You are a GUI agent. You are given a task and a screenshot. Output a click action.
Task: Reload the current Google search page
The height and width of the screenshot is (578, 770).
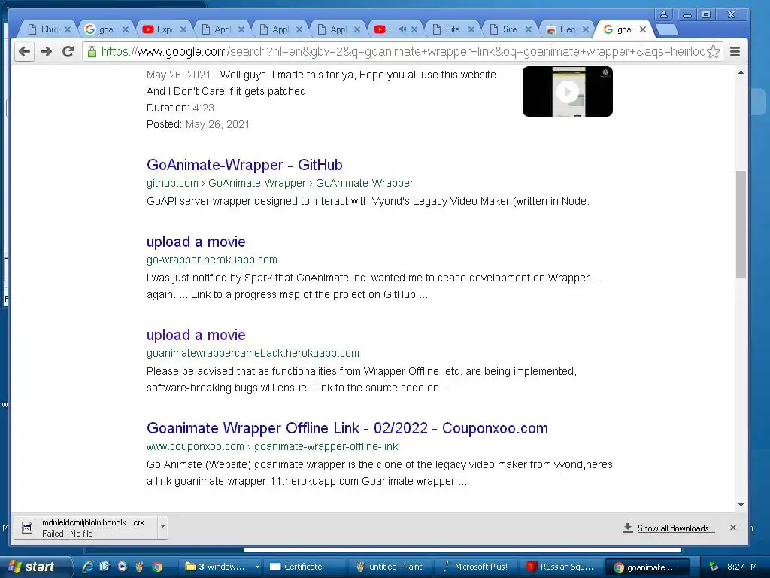pyautogui.click(x=68, y=52)
